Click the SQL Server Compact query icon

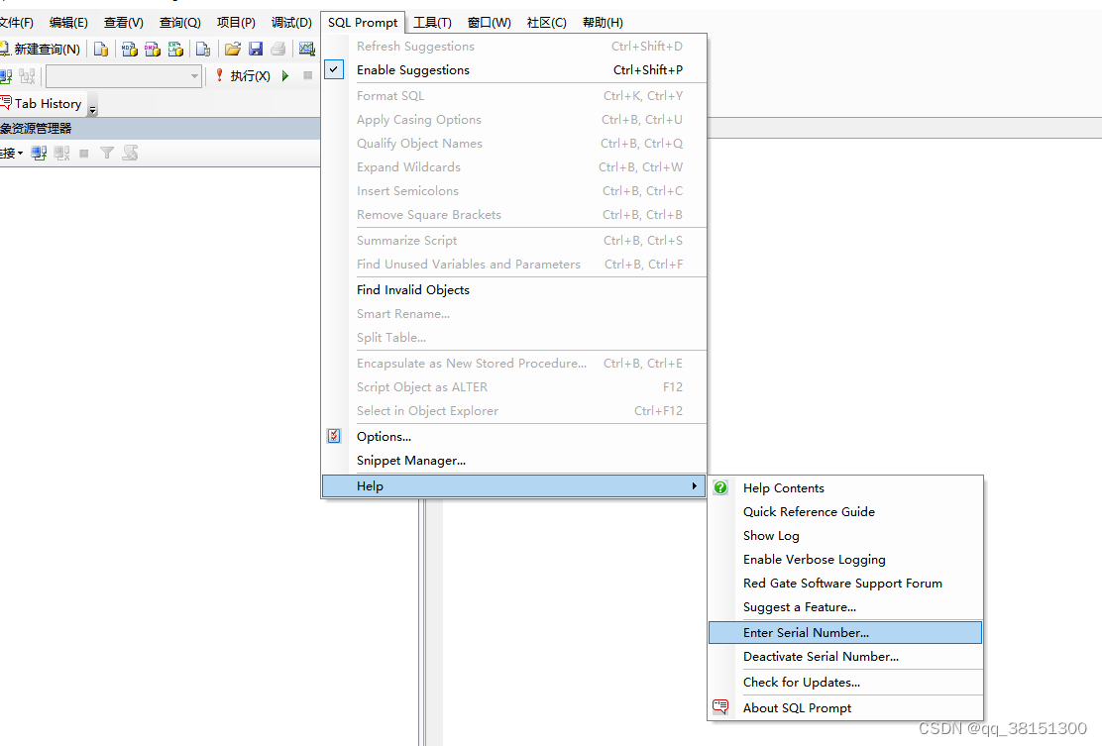pos(203,50)
